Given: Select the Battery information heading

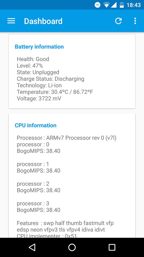Looking at the screenshot, I should [x=39, y=47].
